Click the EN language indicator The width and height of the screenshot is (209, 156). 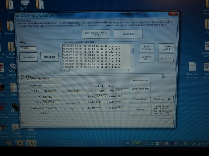(127, 143)
